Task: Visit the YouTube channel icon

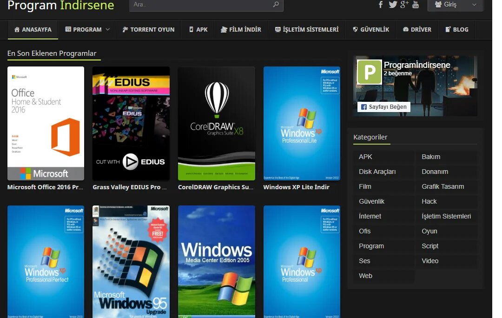Action: click(415, 5)
